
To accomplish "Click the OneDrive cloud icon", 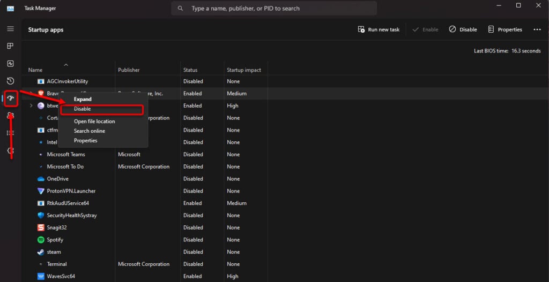I will tap(41, 179).
